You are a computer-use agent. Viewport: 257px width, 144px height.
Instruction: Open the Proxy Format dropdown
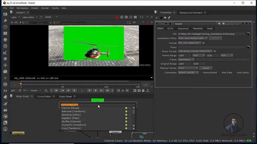(x=195, y=51)
